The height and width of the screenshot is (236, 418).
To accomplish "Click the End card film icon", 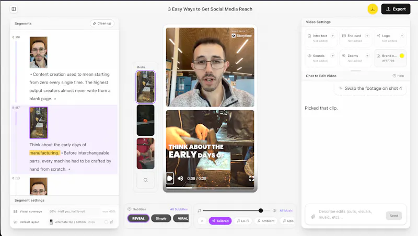I will (x=344, y=36).
